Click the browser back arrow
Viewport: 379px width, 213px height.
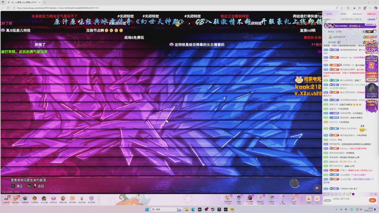pos(3,8)
